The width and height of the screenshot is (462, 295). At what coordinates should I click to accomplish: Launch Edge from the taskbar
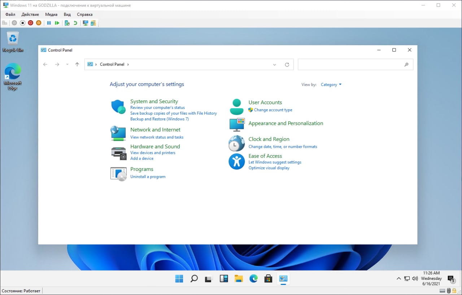pos(253,278)
